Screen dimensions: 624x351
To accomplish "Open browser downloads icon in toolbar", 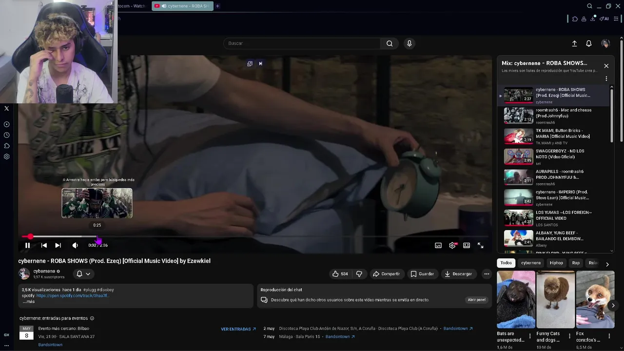I will (593, 19).
